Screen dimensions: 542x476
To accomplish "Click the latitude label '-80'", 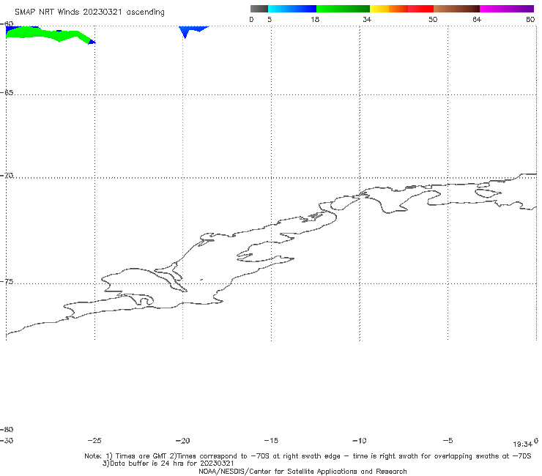I will click(x=7, y=429).
